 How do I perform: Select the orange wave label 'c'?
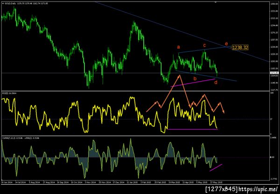click(204, 46)
